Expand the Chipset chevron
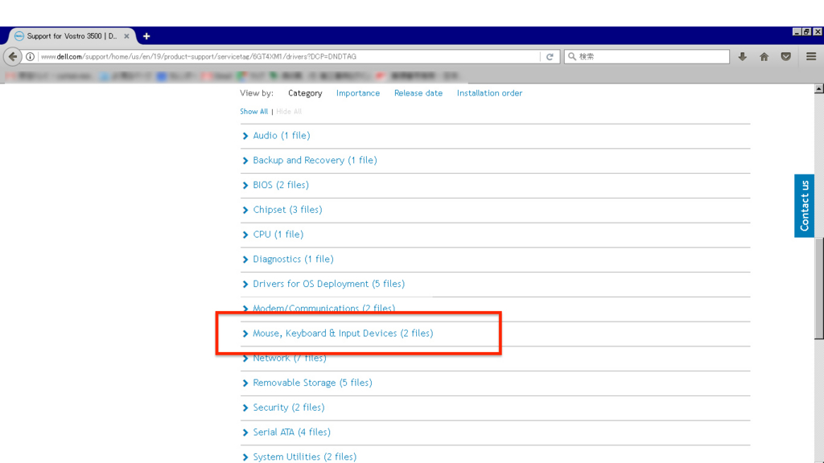Viewport: 824px width, 463px height. point(245,210)
